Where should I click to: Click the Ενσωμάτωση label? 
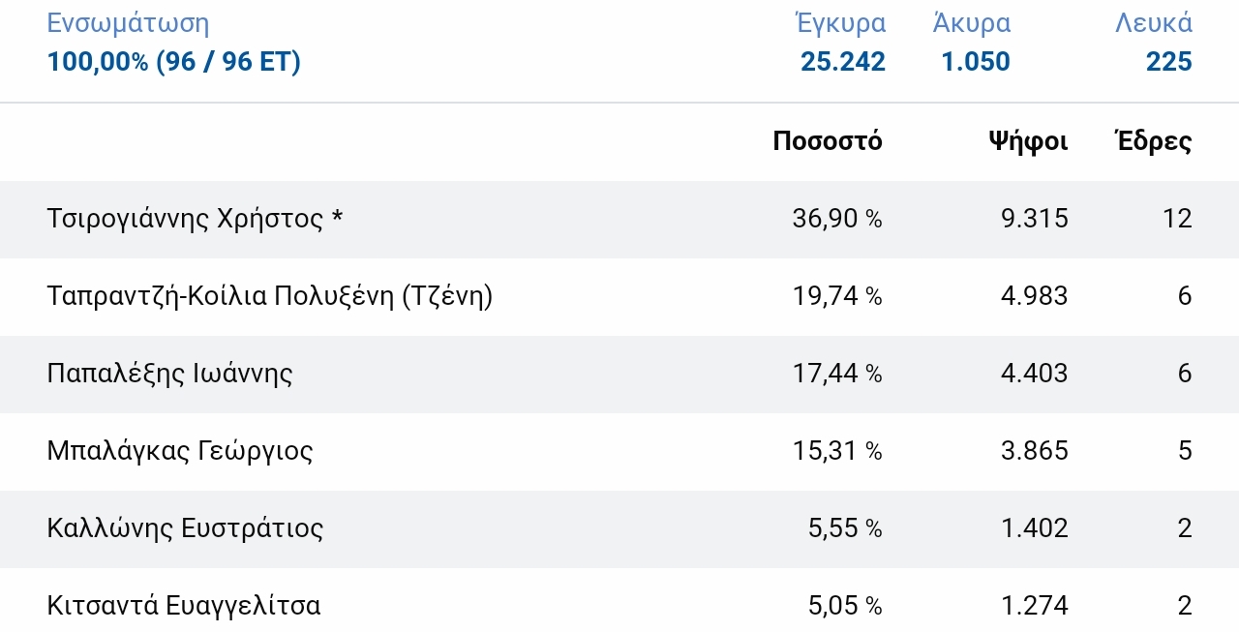[x=128, y=23]
